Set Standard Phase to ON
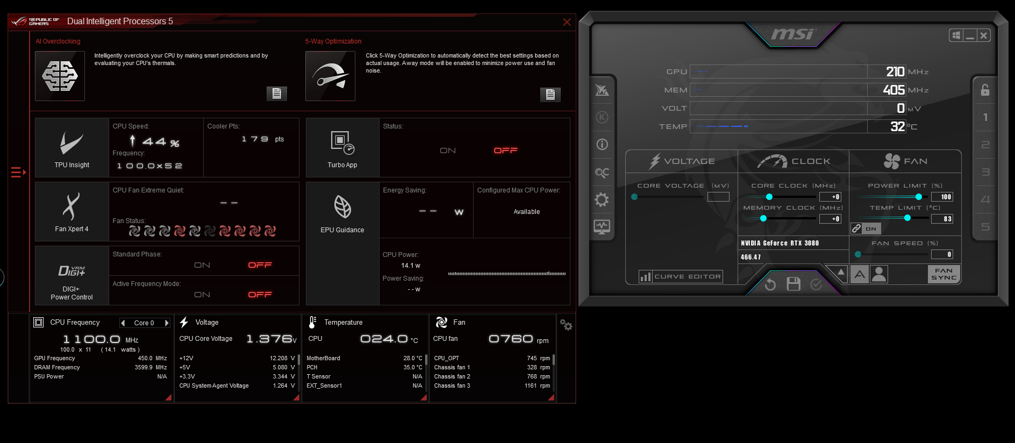Screen dimensions: 1015x443 (x=202, y=265)
